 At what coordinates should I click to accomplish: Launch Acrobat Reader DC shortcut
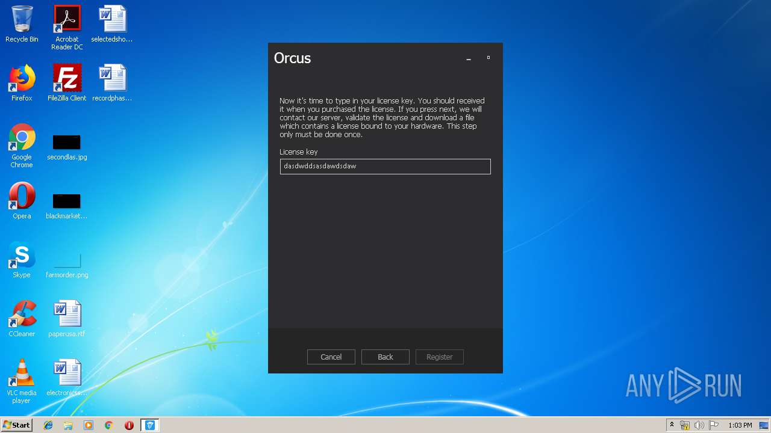67,28
